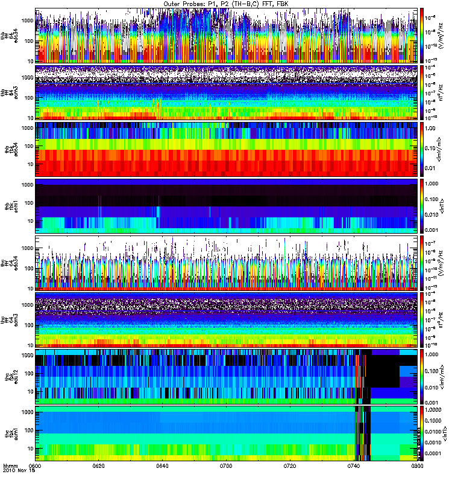Click the thc fbk edc12 mV/m color bar

tap(422, 377)
